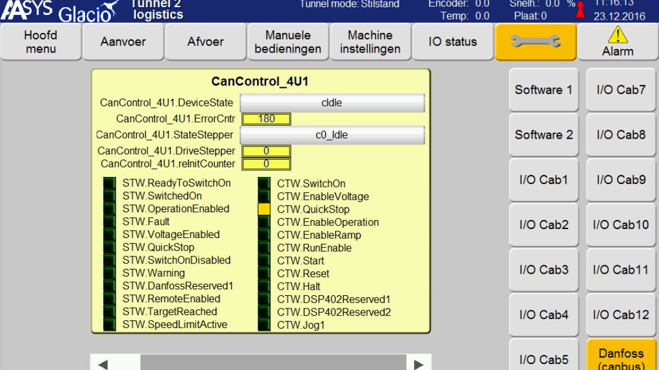The height and width of the screenshot is (370, 659).
Task: Click the red user status icon
Action: click(x=579, y=10)
